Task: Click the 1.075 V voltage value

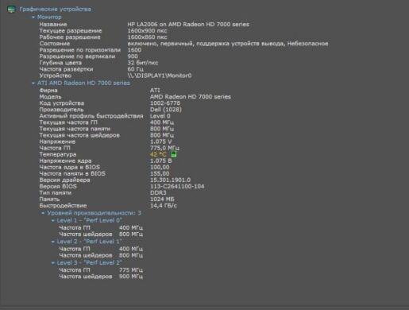Action: [x=161, y=141]
